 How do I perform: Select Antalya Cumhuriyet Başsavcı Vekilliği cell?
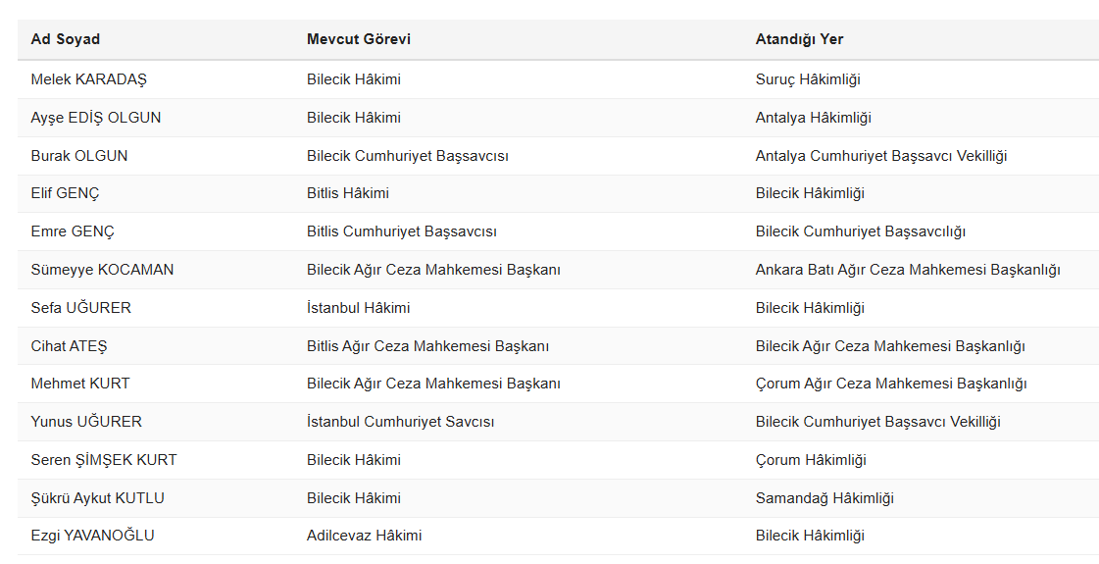tap(881, 156)
